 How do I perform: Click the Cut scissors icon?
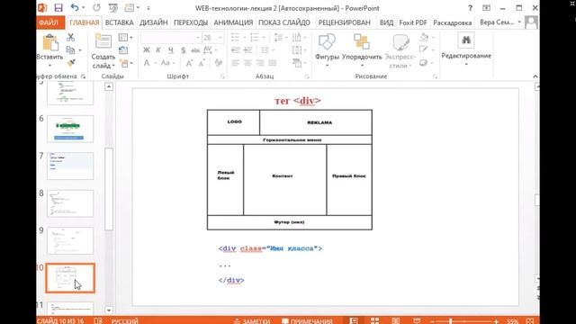click(x=70, y=37)
